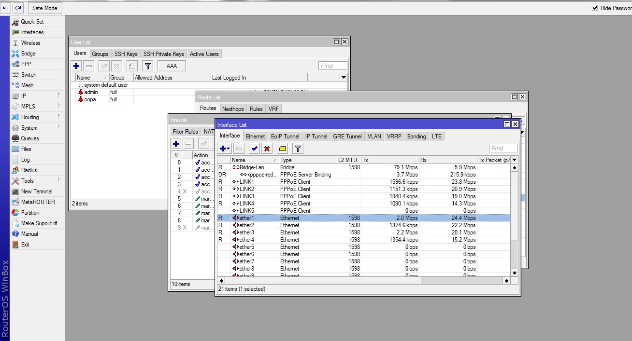Open New Terminal from sidebar

37,191
